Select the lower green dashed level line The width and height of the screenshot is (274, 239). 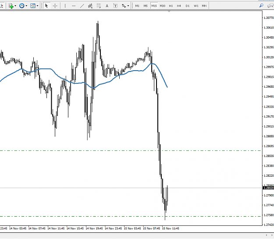point(130,217)
